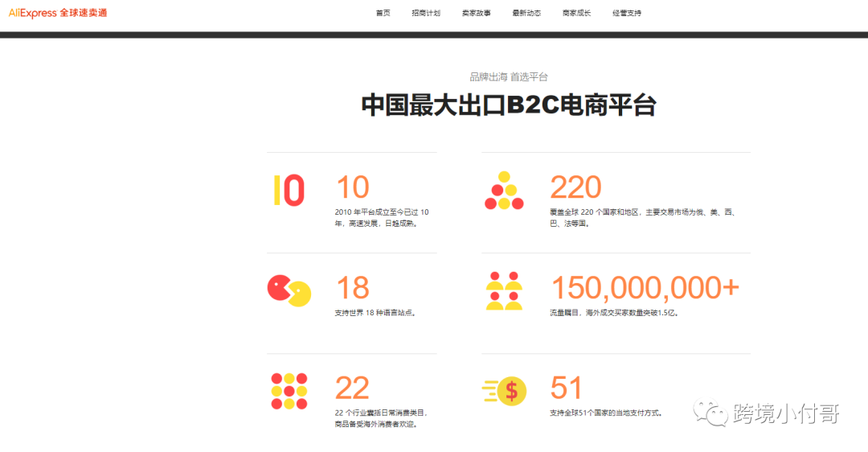The width and height of the screenshot is (868, 452).
Task: Click the text 流量瞩目，海外成交买家数量突破1.5亿
Action: [615, 313]
